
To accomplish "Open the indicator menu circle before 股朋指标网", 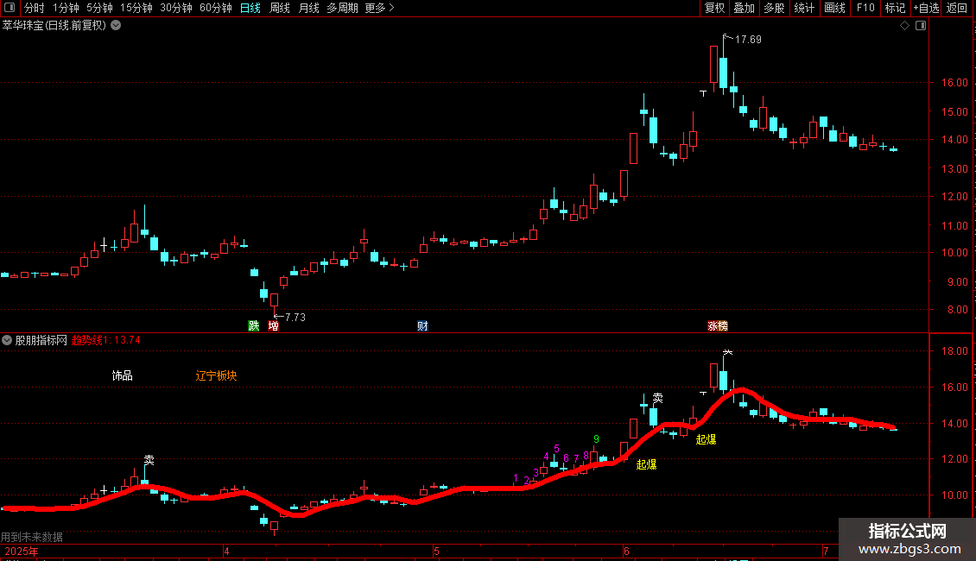I will [7, 340].
